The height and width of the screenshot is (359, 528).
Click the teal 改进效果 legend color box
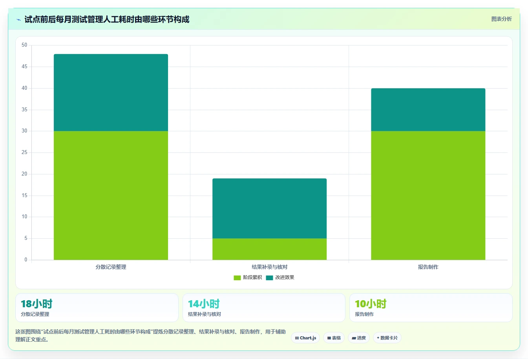click(x=269, y=278)
